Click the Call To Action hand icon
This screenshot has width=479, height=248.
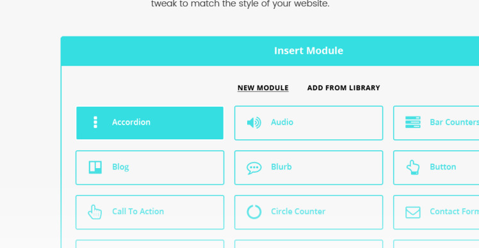point(95,212)
